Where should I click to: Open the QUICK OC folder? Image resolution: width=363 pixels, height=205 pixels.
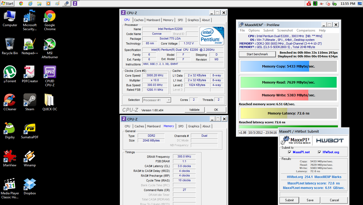[50, 102]
